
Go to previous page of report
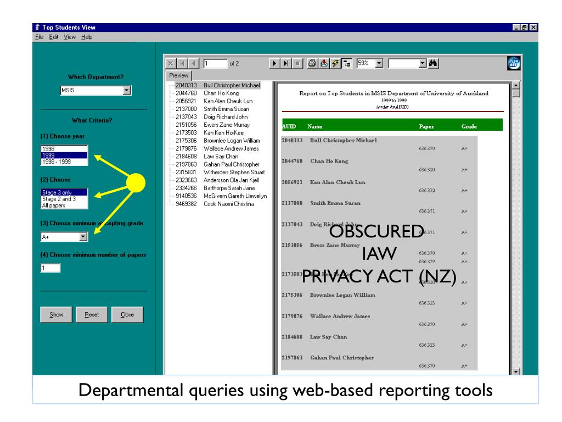[194, 64]
